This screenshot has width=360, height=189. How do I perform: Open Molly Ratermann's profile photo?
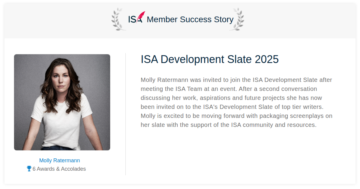[x=62, y=102]
